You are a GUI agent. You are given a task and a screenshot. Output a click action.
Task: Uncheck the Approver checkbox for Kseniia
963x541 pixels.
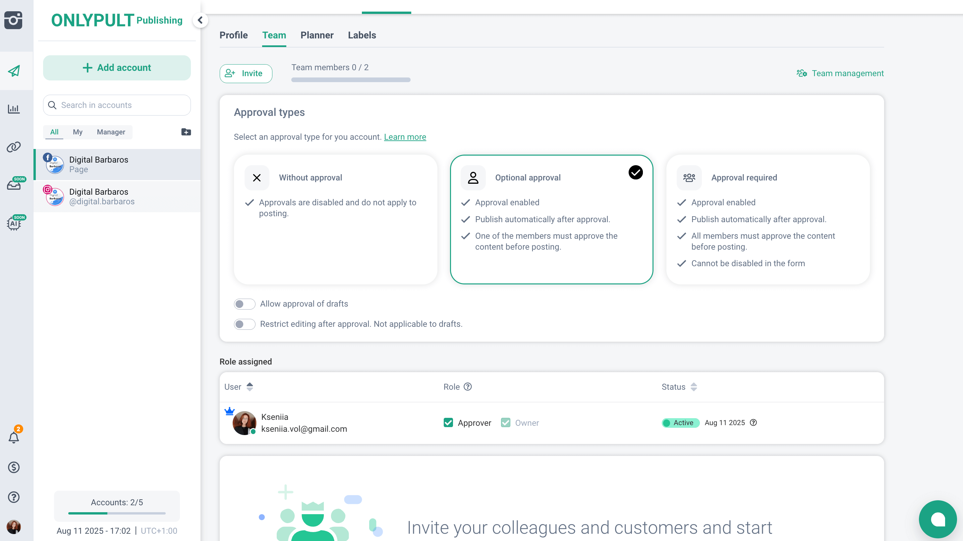click(x=448, y=422)
